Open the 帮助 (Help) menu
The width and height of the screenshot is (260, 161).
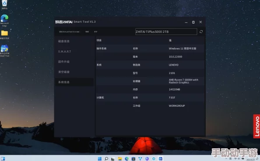pos(87,31)
